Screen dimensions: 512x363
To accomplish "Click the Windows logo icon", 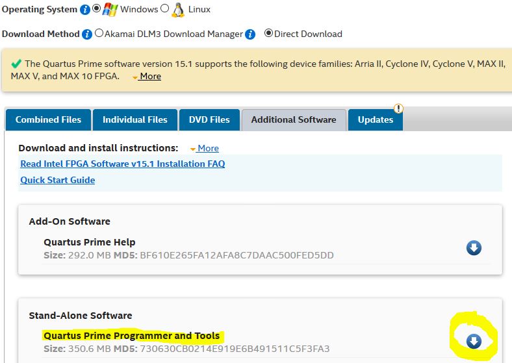I will pyautogui.click(x=110, y=10).
